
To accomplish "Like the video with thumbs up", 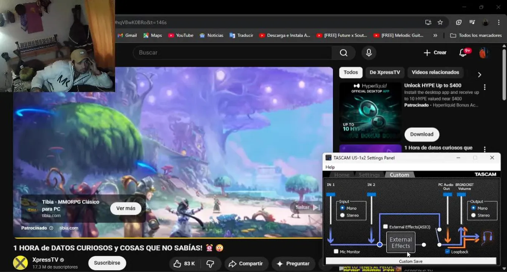I will tap(184, 264).
